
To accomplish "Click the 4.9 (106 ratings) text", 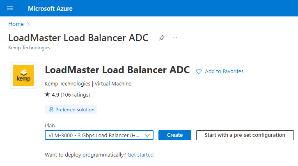I will tap(71, 95).
